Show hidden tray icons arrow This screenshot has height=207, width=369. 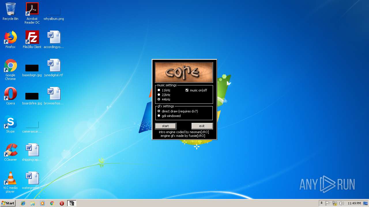321,203
